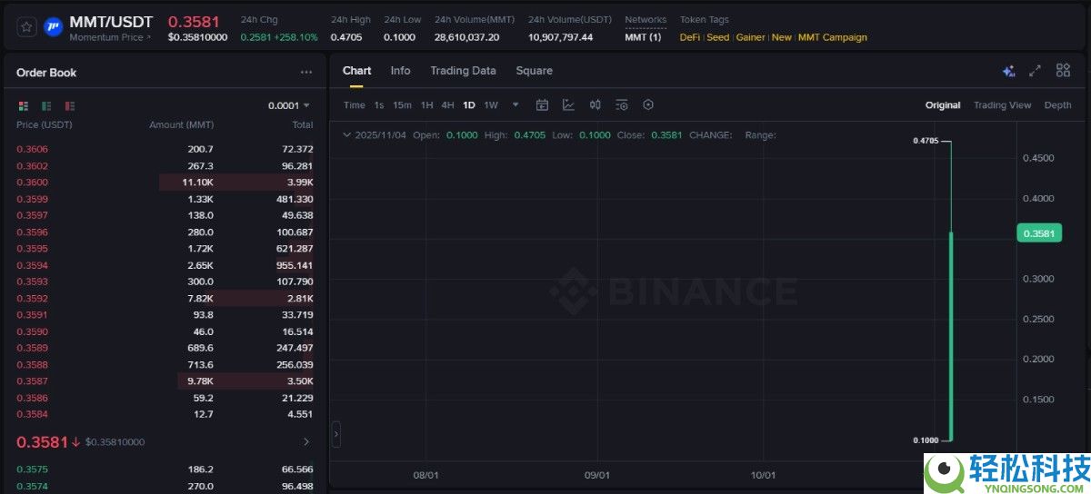The height and width of the screenshot is (494, 1091).
Task: Open the Momentum Price link
Action: (110, 37)
